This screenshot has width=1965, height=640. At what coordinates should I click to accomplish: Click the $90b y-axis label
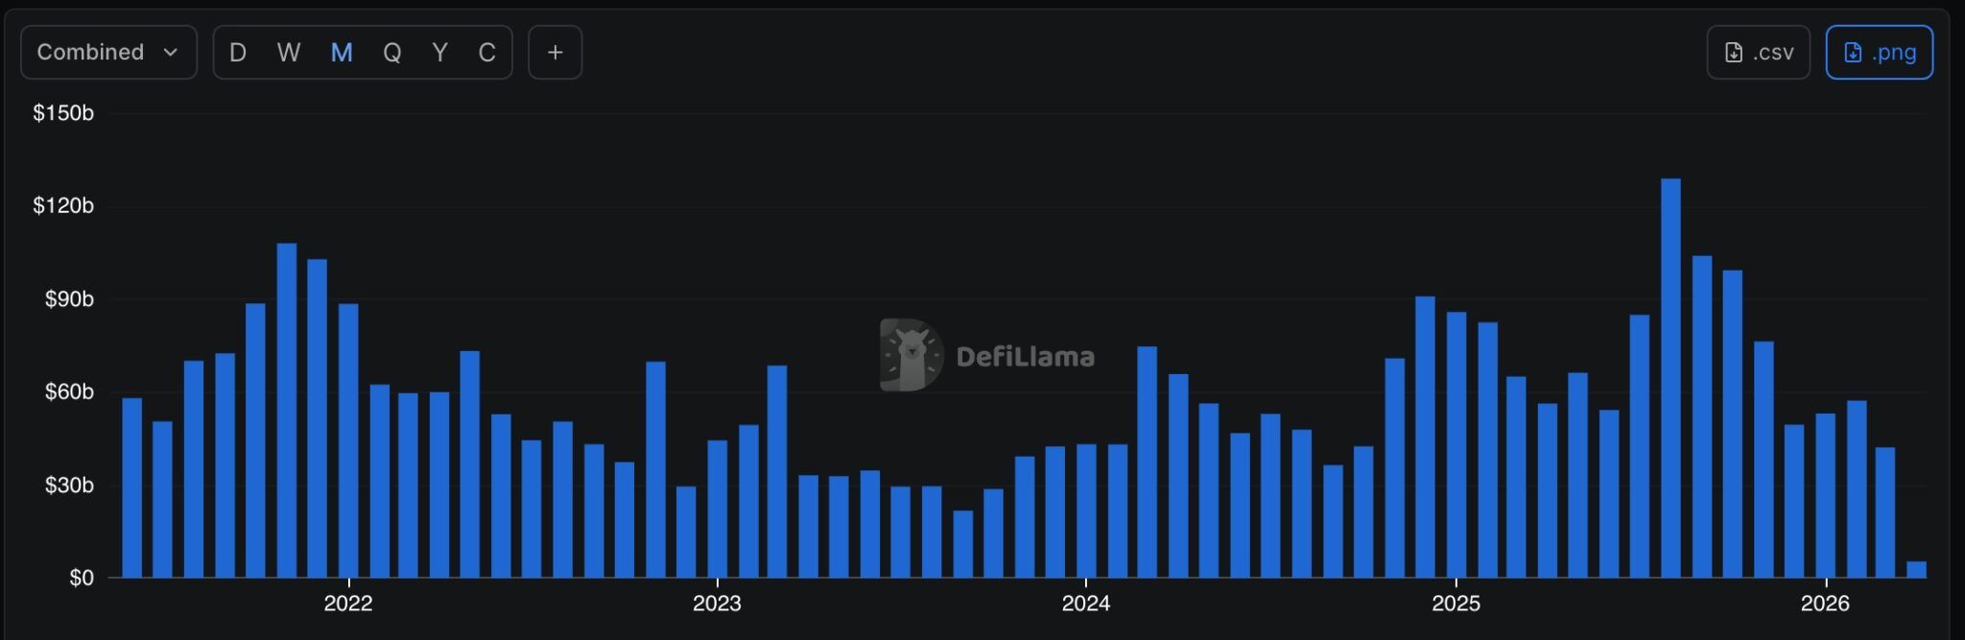pyautogui.click(x=69, y=299)
